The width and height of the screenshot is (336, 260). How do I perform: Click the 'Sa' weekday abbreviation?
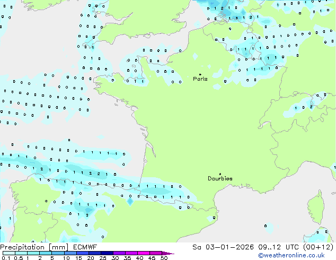pyautogui.click(x=197, y=247)
